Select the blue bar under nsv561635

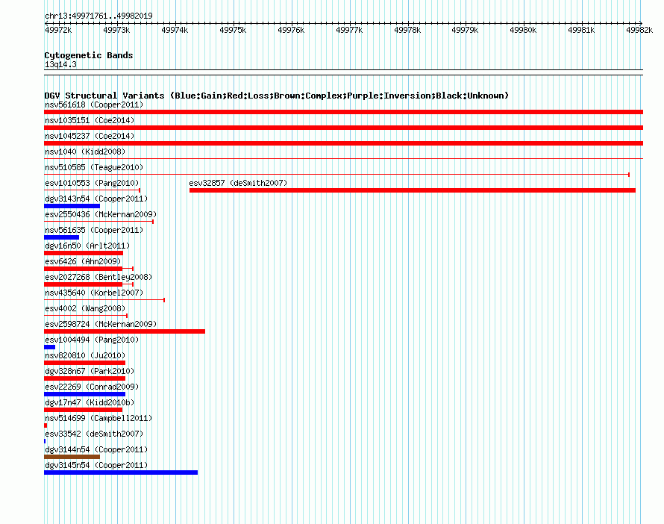tap(61, 237)
